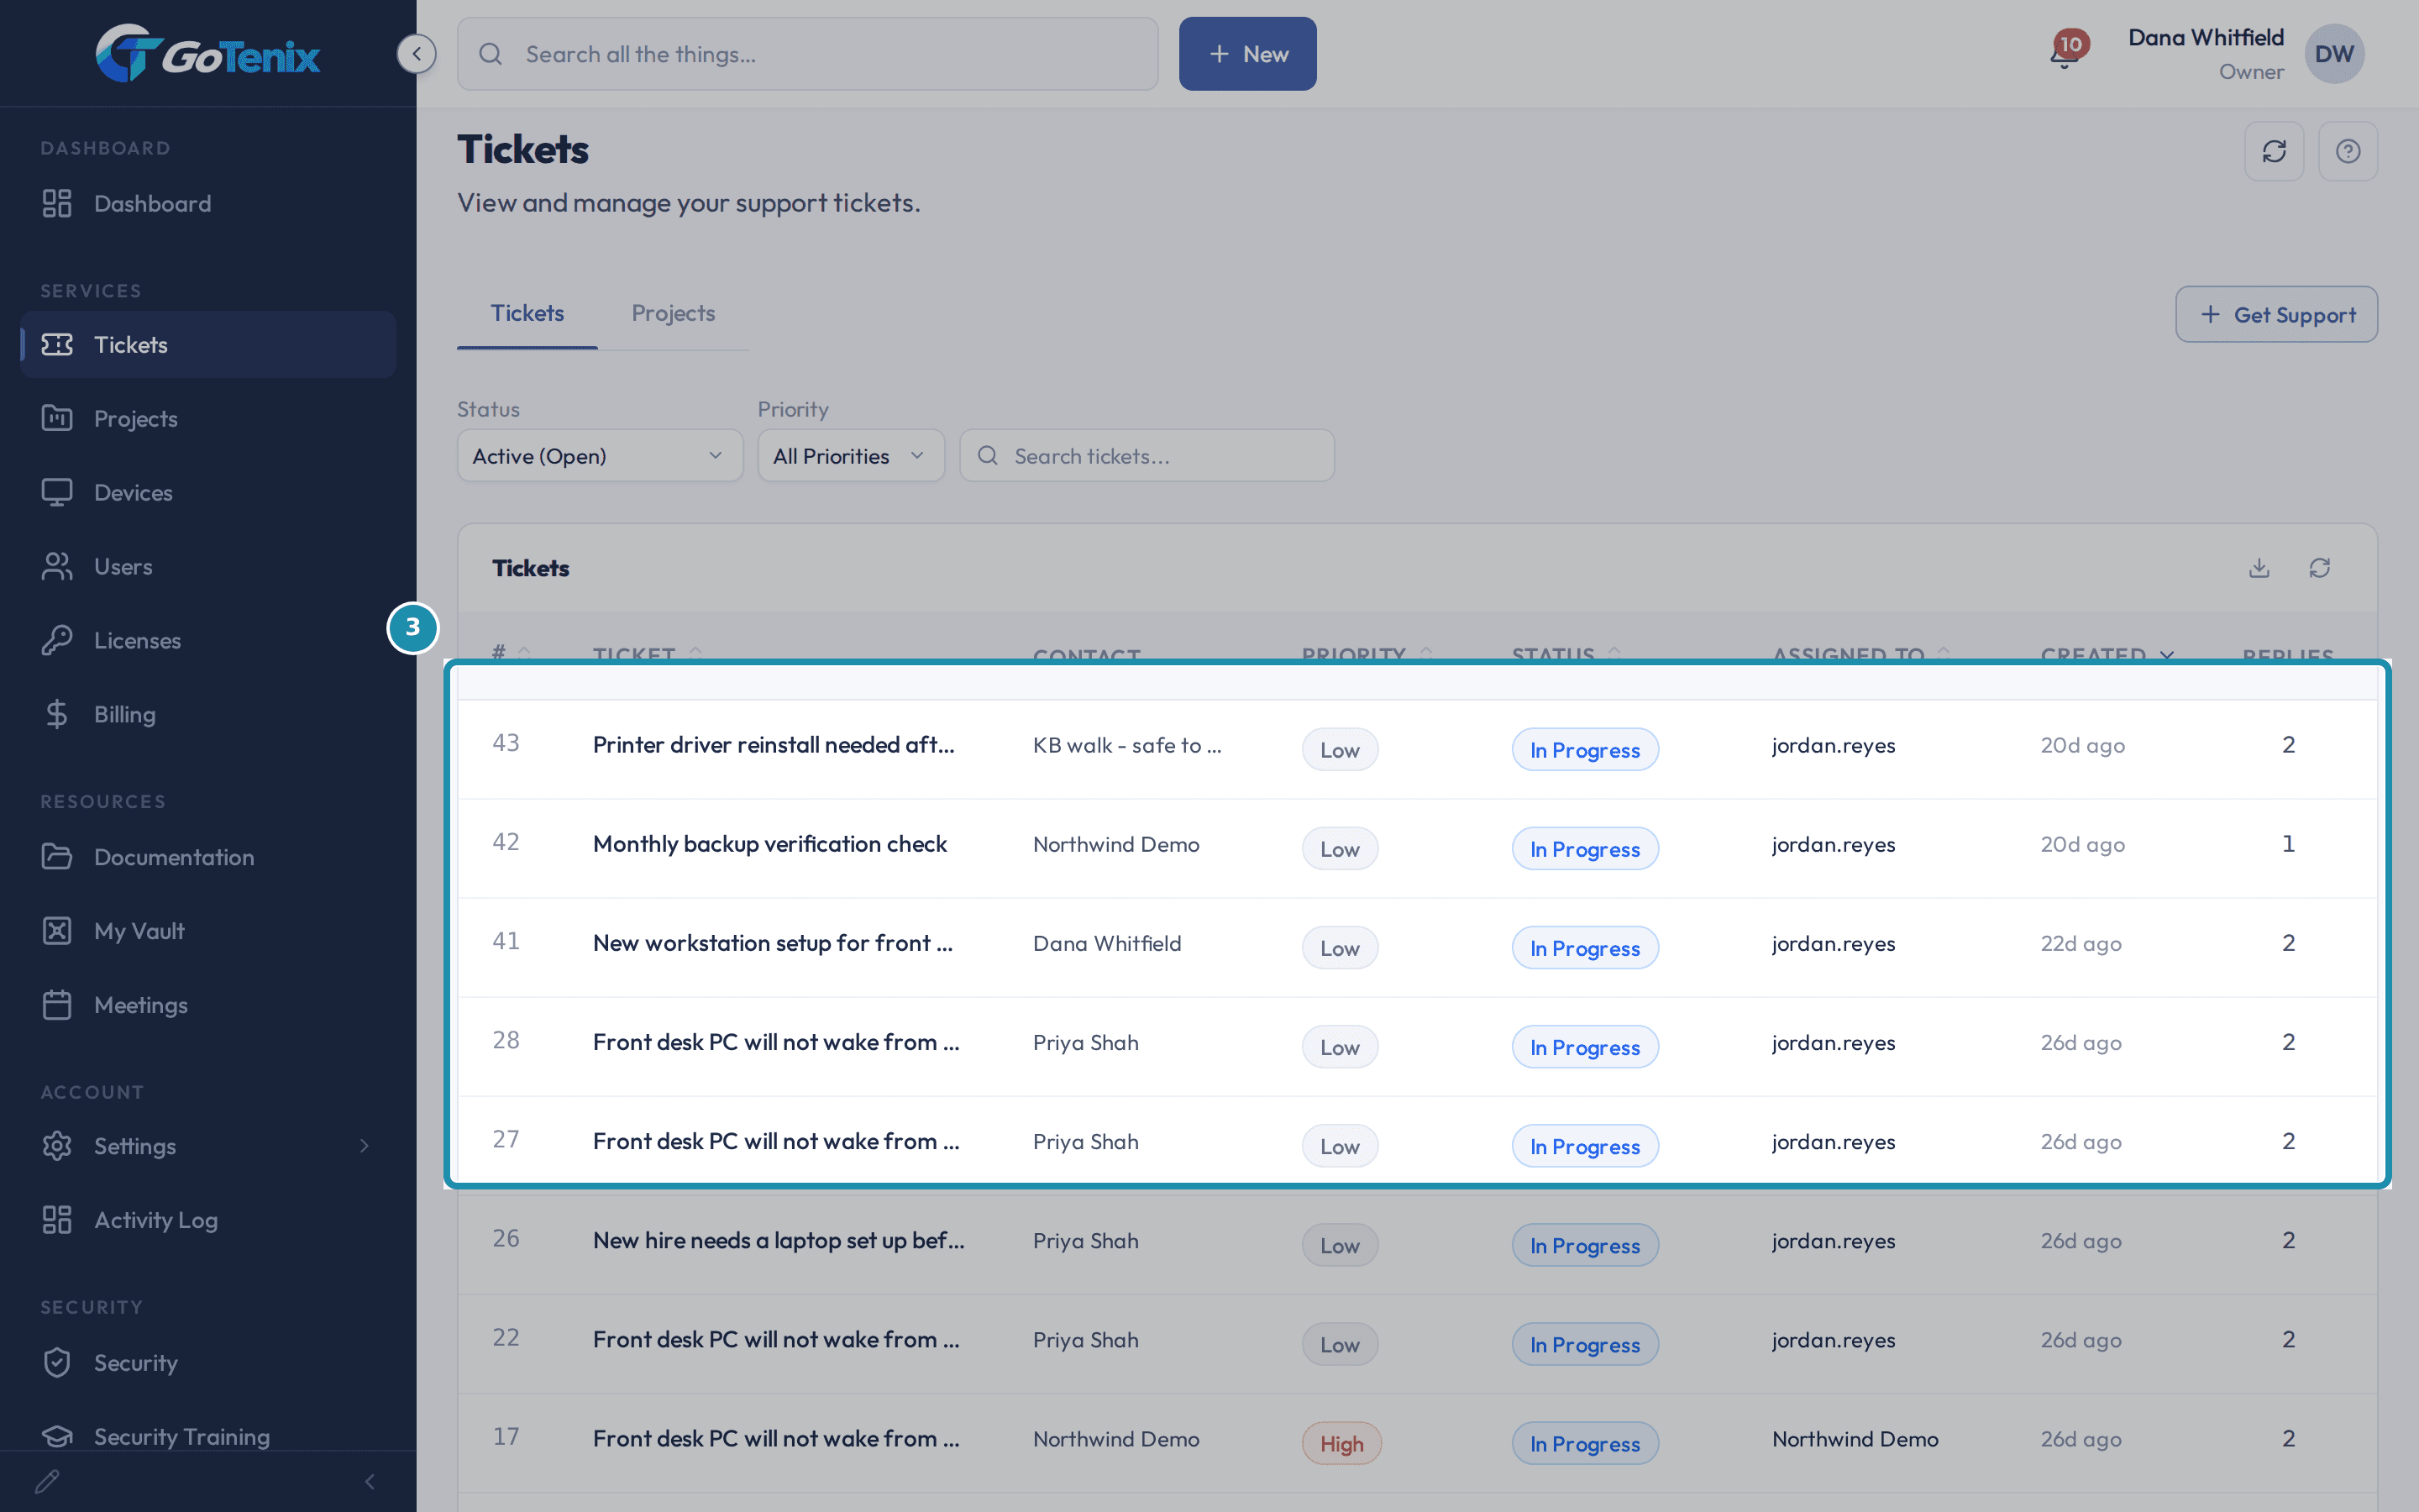Viewport: 2419px width, 1512px height.
Task: Collapse the sidebar with the round chevron button
Action: point(416,53)
